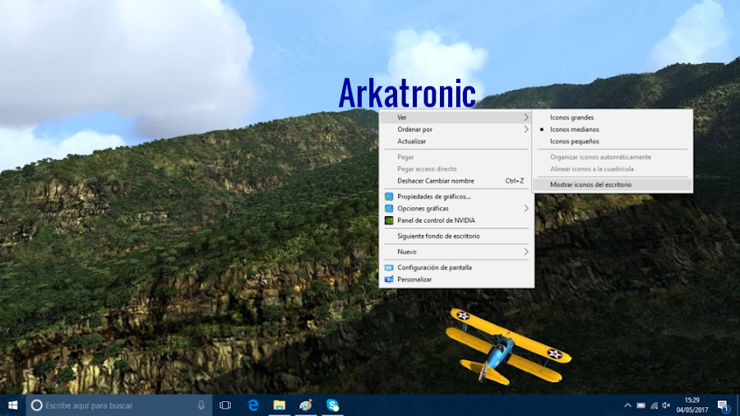Expand the Ver submenu arrow
The height and width of the screenshot is (416, 740).
point(526,118)
